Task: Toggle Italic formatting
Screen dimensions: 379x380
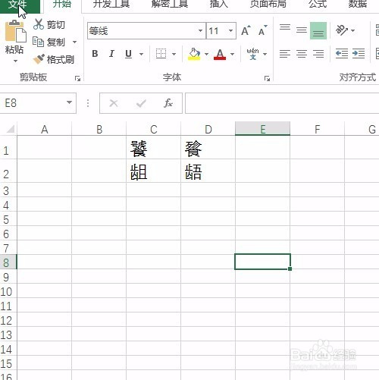Action: [x=111, y=54]
